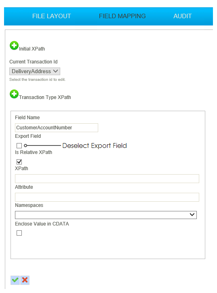Switch to the FILE LAYOUT tab
The width and height of the screenshot is (217, 293).
click(x=52, y=16)
